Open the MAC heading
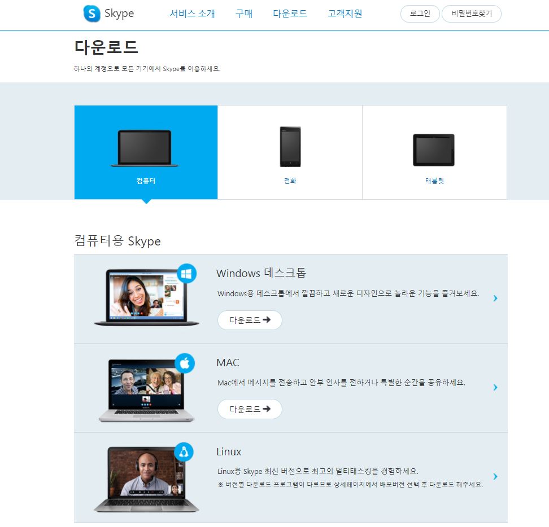 pos(228,363)
